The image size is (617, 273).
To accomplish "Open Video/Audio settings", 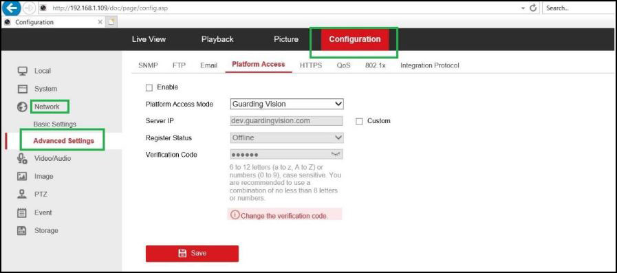I will coord(53,159).
